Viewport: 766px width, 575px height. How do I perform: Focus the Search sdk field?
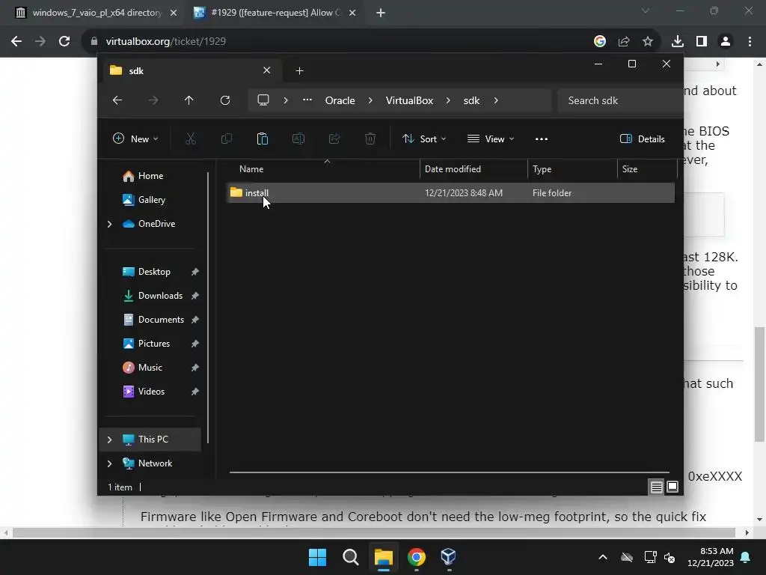[620, 100]
